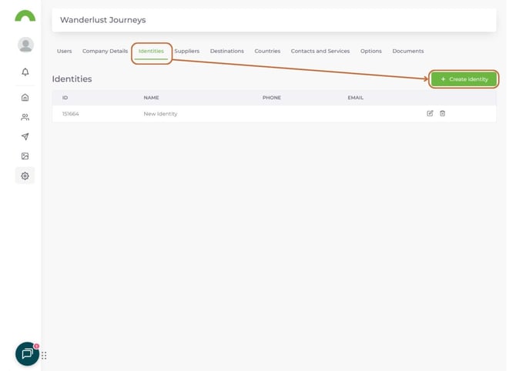Click the paper plane sidebar icon
Image resolution: width=516 pixels, height=371 pixels.
tap(25, 136)
